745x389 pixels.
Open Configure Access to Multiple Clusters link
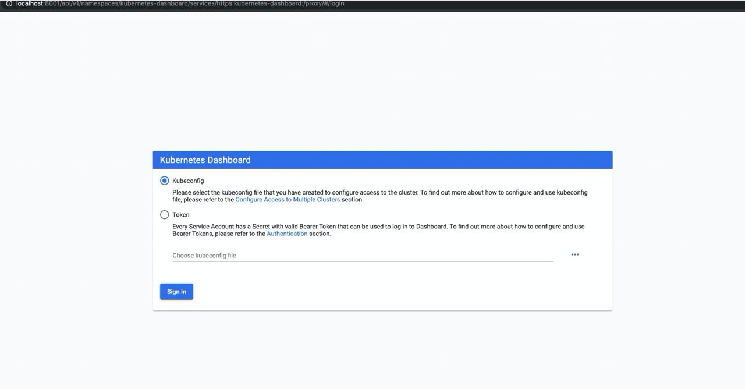(288, 200)
